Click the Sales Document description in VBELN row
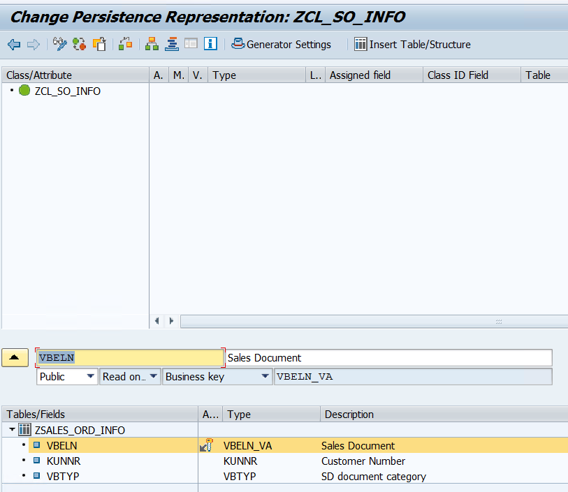Viewport: 568px width, 492px height. pyautogui.click(x=358, y=446)
